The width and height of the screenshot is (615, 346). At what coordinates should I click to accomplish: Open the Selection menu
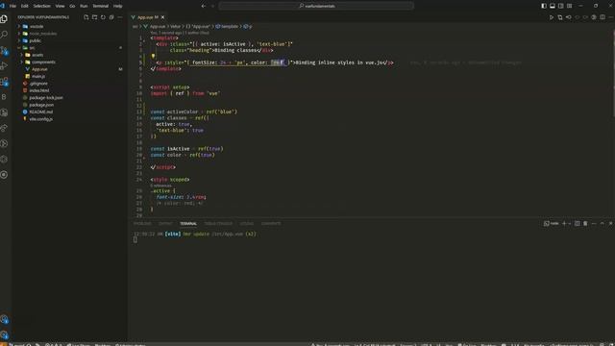(x=41, y=6)
